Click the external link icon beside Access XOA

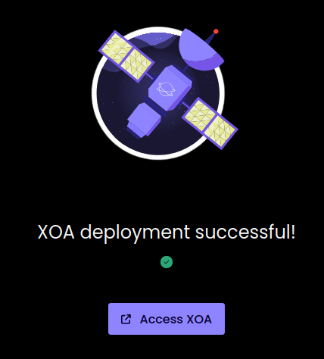126,319
